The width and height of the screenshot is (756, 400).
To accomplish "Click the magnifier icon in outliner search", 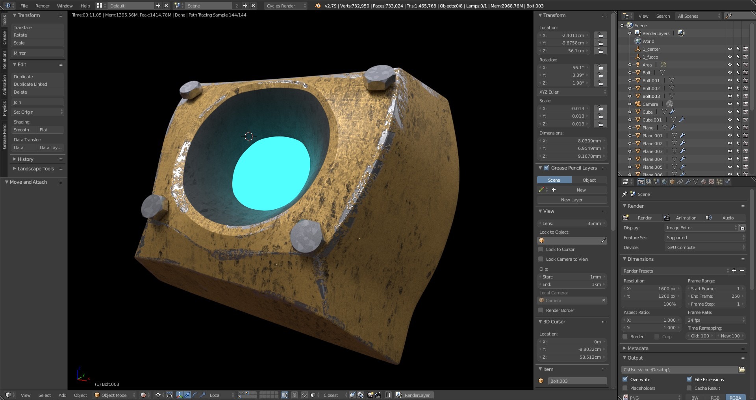I will pos(728,16).
